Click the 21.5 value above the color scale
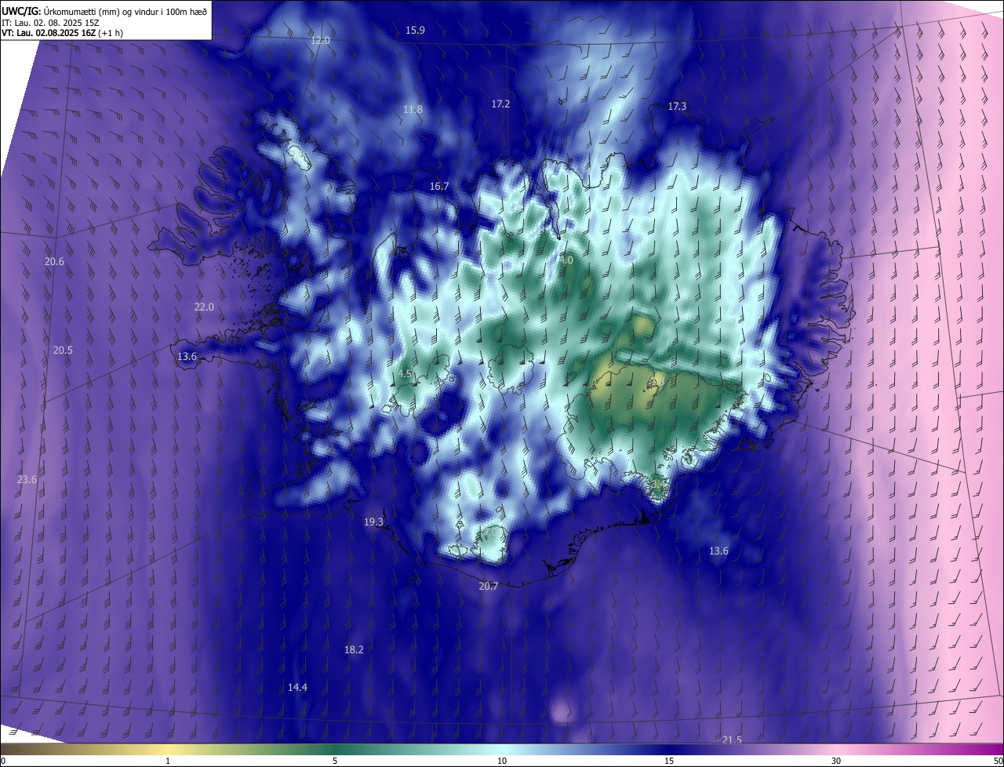1004x767 pixels. (x=732, y=740)
